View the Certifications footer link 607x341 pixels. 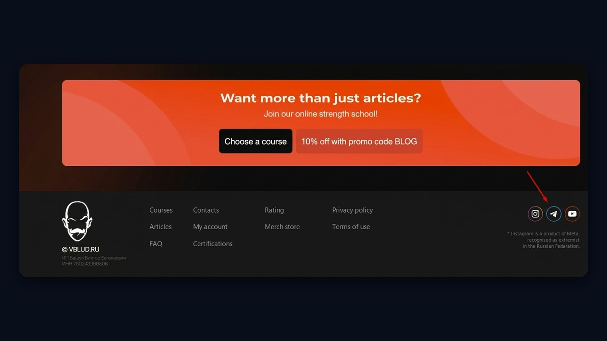212,244
